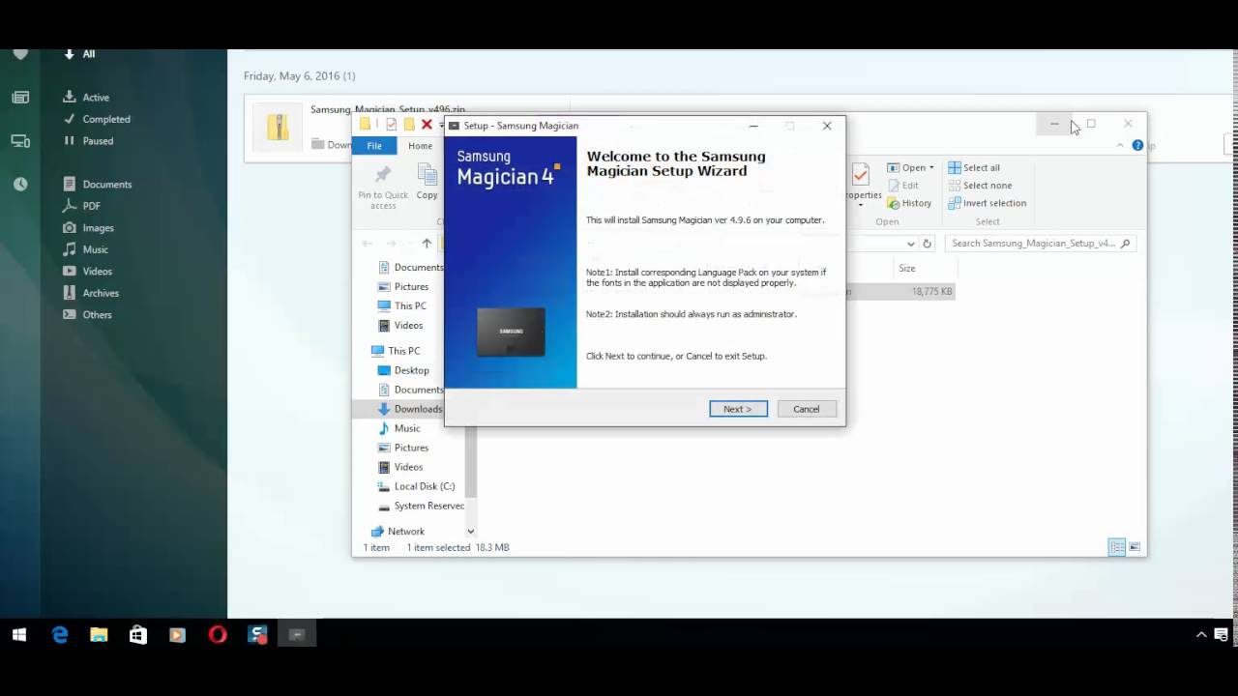Click the zip archive thumbnail of Samsung_Magician_Setup
Viewport: 1238px width, 696px height.
(x=278, y=128)
